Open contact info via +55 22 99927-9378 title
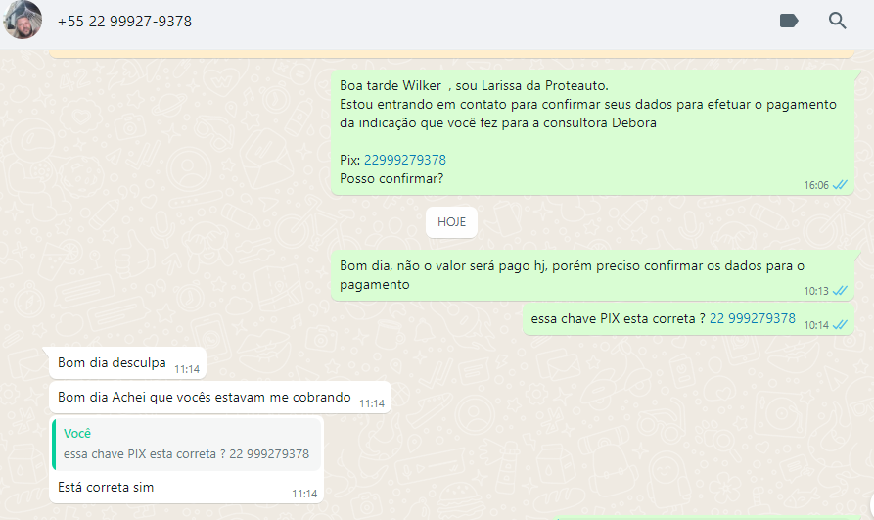This screenshot has height=520, width=874. click(125, 22)
